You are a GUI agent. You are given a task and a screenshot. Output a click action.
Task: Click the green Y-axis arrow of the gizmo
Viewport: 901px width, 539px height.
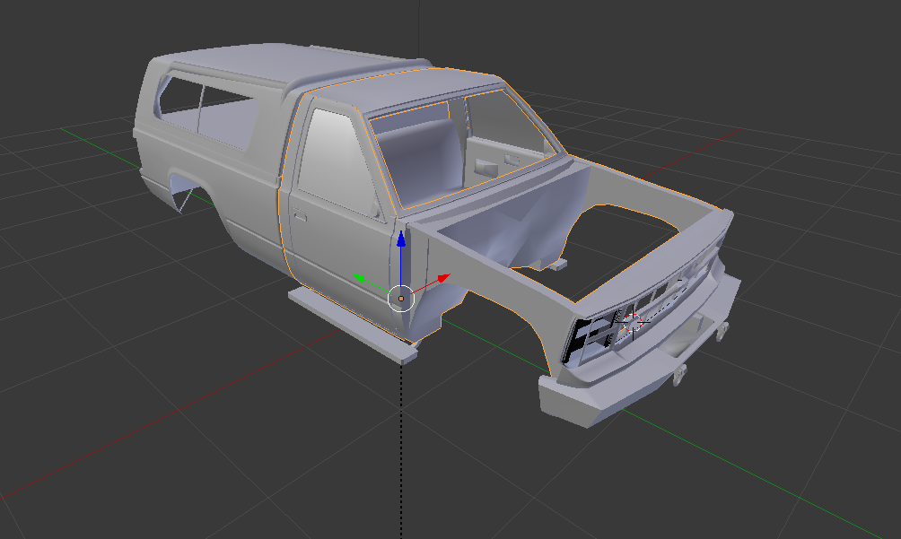tap(360, 279)
